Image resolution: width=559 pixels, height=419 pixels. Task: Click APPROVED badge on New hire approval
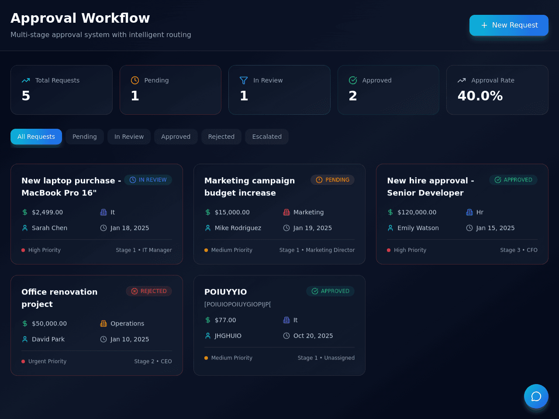(513, 180)
